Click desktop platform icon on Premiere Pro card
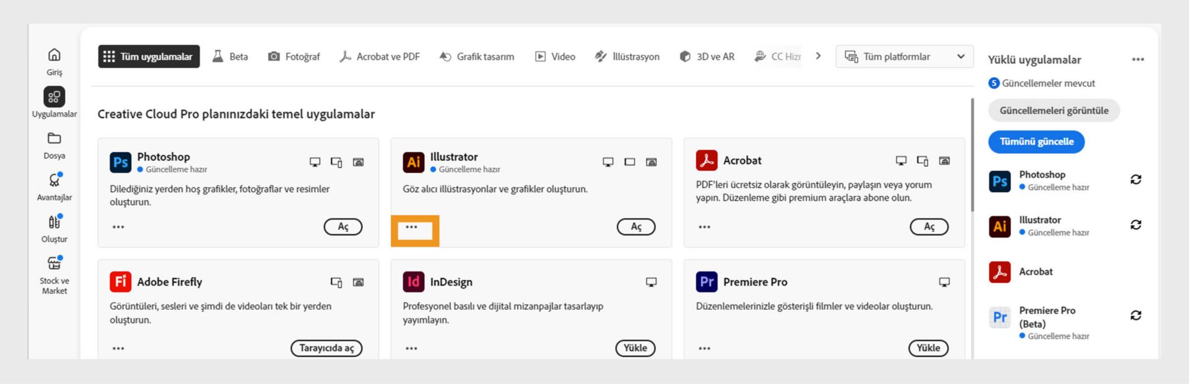The image size is (1189, 384). (x=944, y=282)
